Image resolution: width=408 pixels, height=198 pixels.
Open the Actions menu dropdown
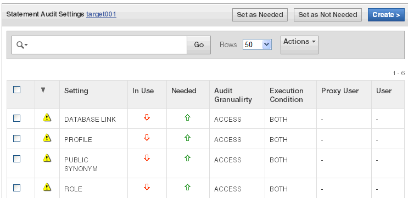299,45
